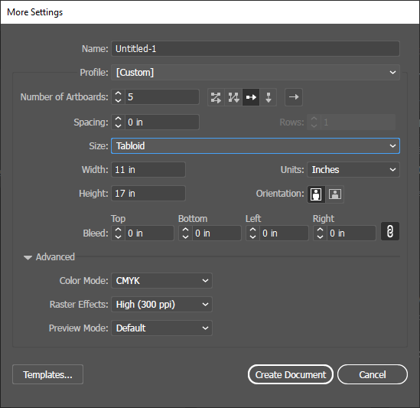Image resolution: width=420 pixels, height=408 pixels.
Task: Select Arrange by Column artboard layout icon
Action: [268, 97]
